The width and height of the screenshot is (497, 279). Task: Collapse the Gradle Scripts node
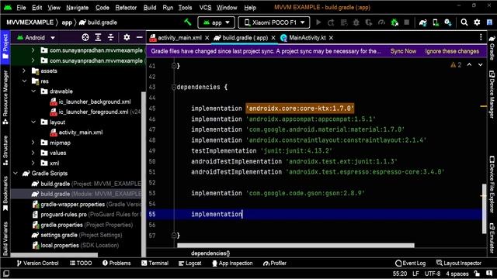pos(16,174)
